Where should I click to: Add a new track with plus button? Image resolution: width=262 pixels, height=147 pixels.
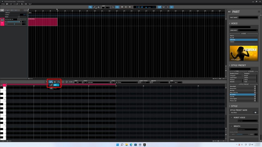pos(2,10)
